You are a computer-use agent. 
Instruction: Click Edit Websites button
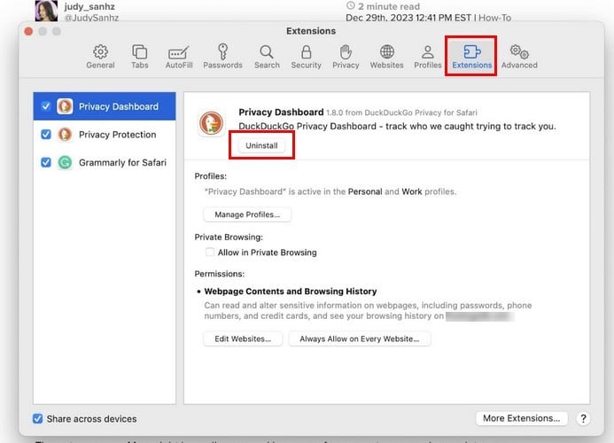[243, 338]
